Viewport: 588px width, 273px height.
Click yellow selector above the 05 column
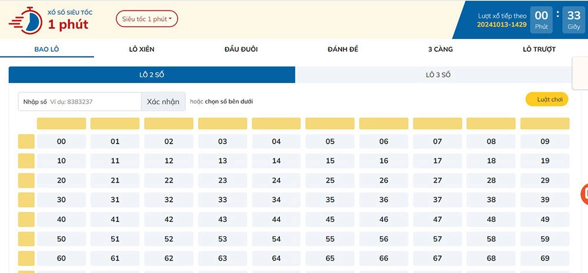[330, 124]
